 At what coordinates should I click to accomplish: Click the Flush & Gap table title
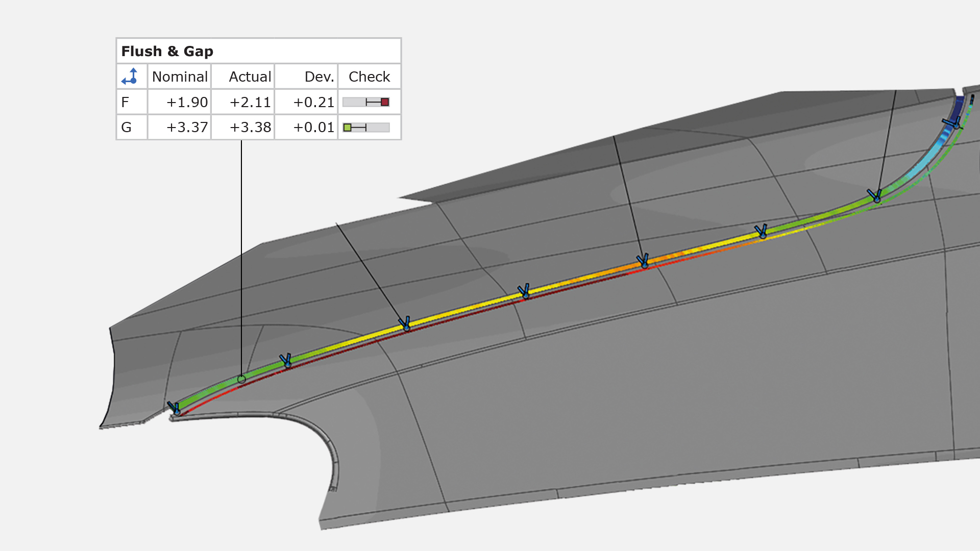pyautogui.click(x=167, y=51)
